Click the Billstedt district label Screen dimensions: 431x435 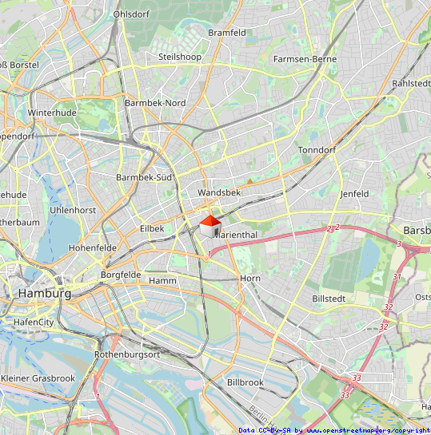[x=329, y=299]
